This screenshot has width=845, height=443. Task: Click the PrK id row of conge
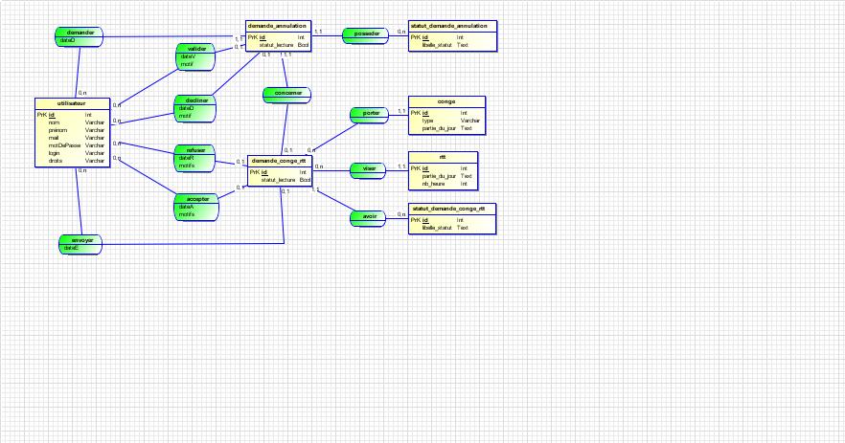(x=446, y=113)
